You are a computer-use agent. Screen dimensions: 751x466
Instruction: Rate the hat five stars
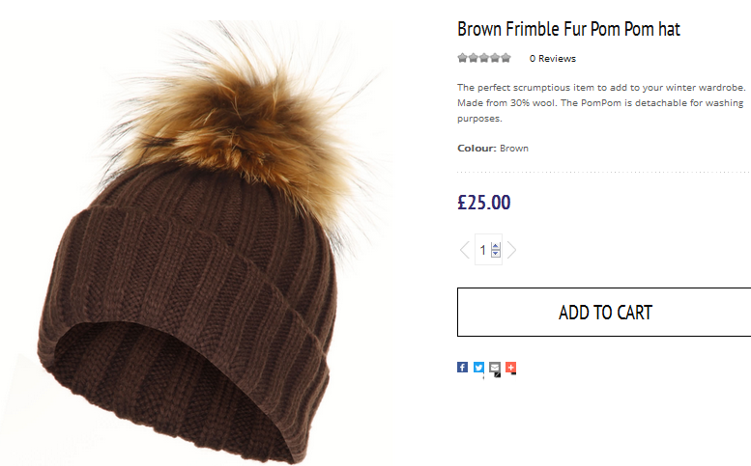click(505, 58)
